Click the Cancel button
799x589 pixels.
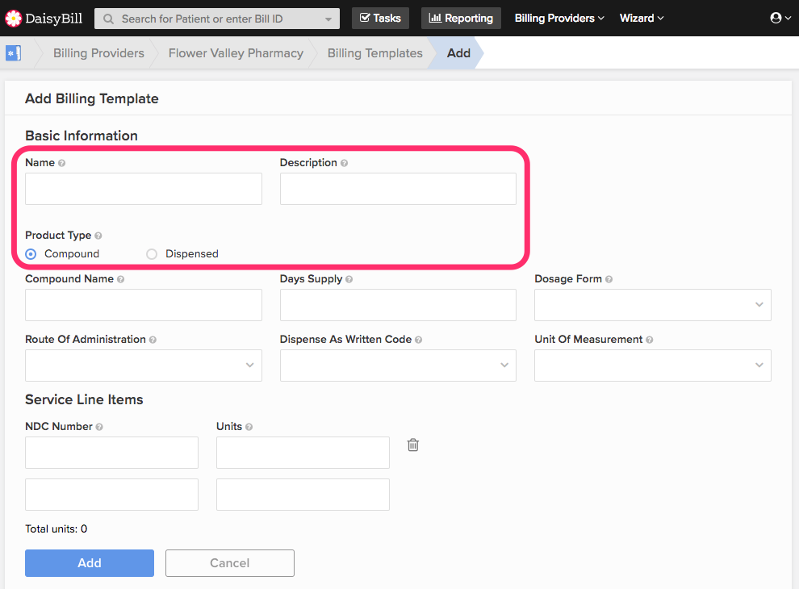230,563
